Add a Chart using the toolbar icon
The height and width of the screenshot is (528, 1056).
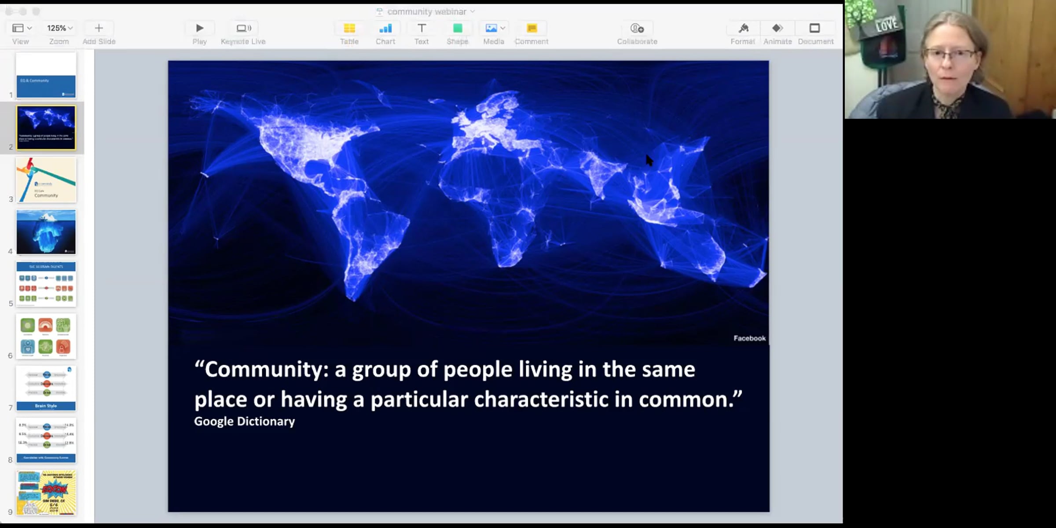385,29
